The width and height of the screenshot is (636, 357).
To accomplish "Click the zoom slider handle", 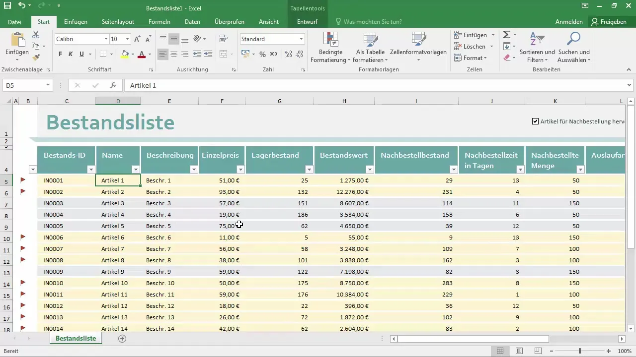I will click(579, 351).
